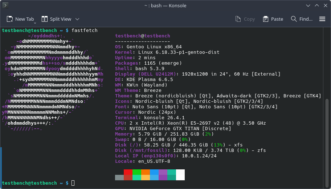
Task: Click the terminal vertical scrollbar handle
Action: point(327,143)
